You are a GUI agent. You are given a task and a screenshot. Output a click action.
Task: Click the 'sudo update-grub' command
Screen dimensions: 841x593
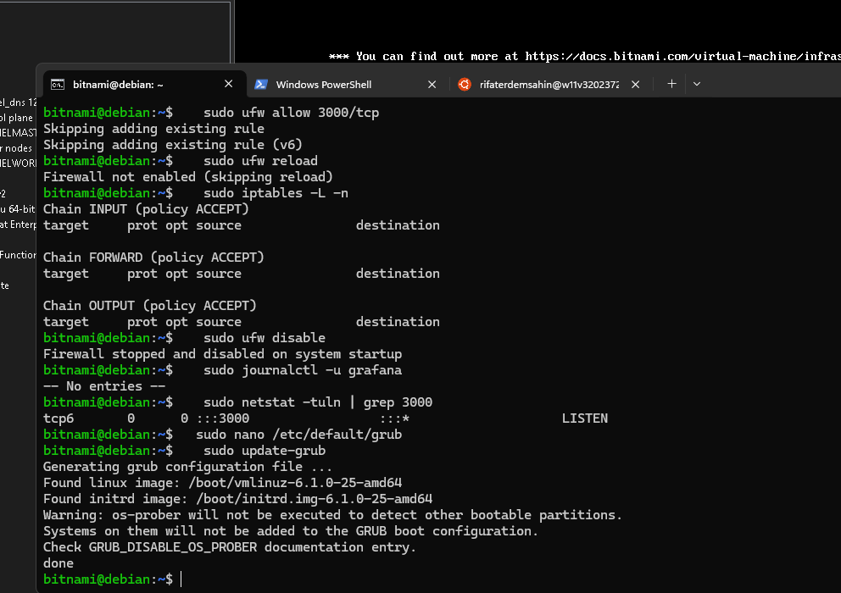265,451
